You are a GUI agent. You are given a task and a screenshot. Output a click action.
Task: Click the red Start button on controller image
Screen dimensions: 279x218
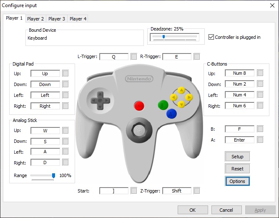tap(139, 106)
